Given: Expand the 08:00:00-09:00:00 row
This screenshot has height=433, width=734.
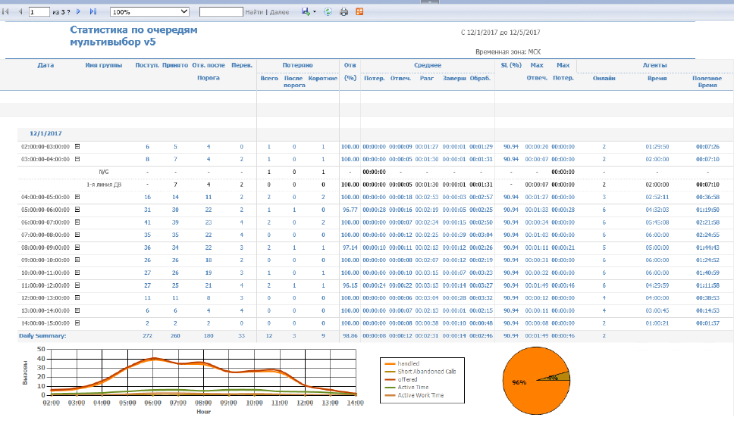Looking at the screenshot, I should click(x=77, y=247).
